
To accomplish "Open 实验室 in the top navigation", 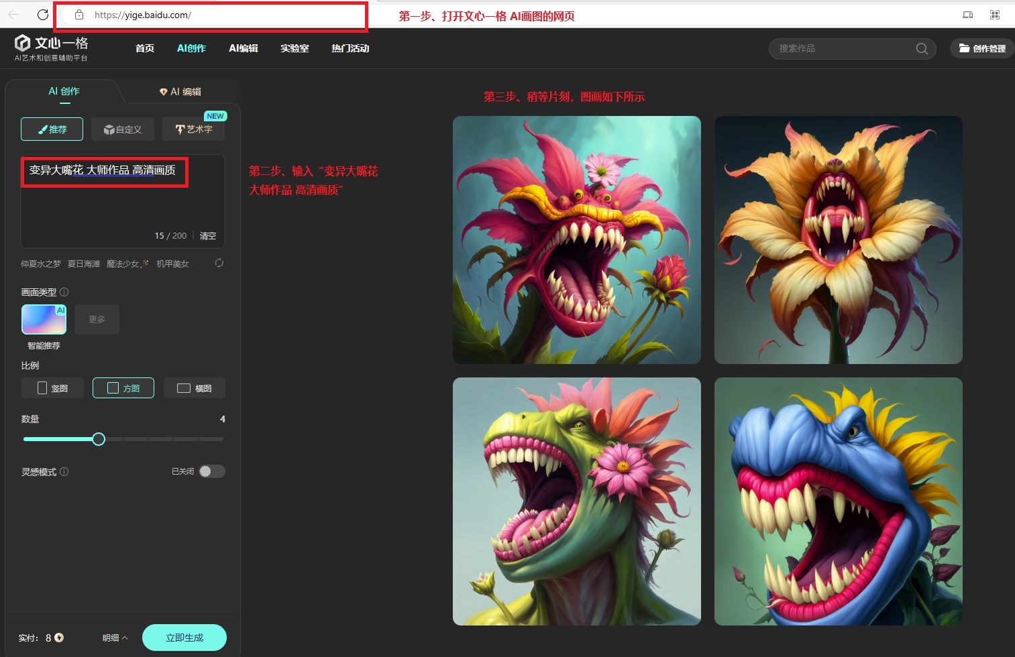I will pos(295,48).
